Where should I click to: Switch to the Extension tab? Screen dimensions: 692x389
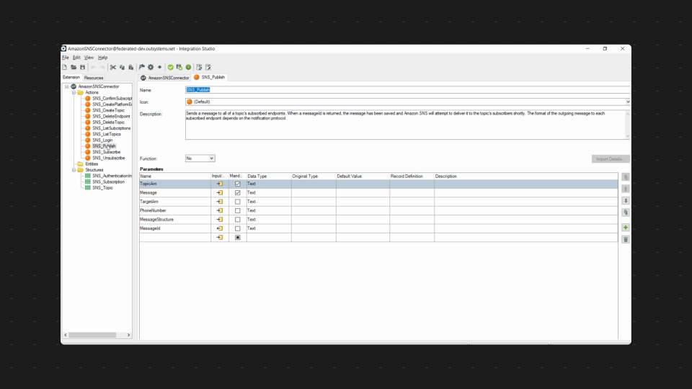click(71, 77)
